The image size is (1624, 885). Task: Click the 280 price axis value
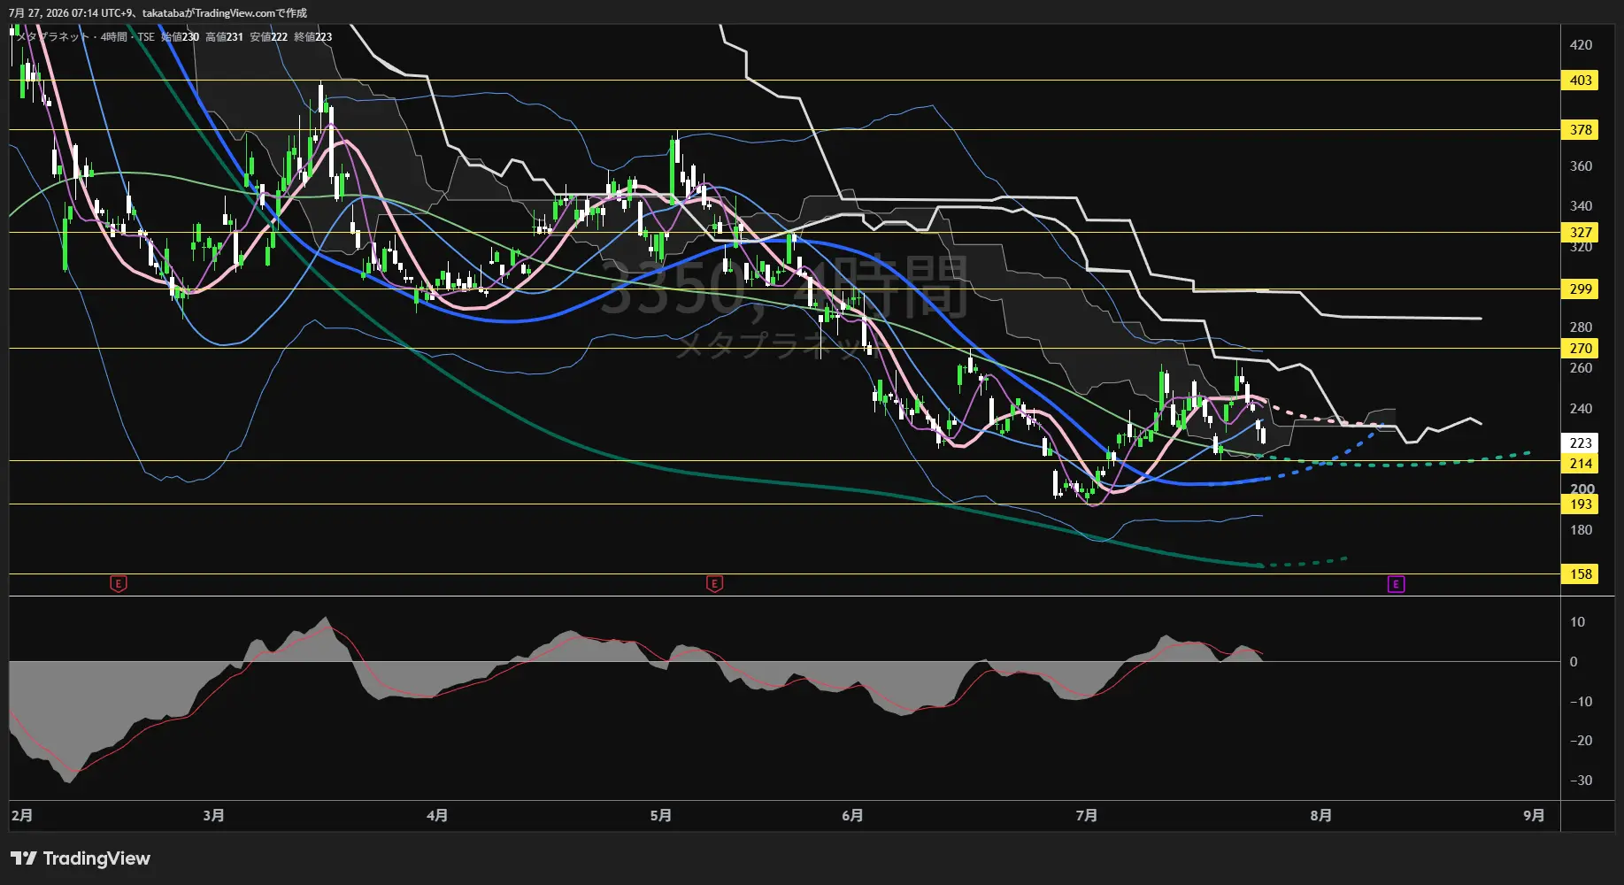click(1581, 327)
